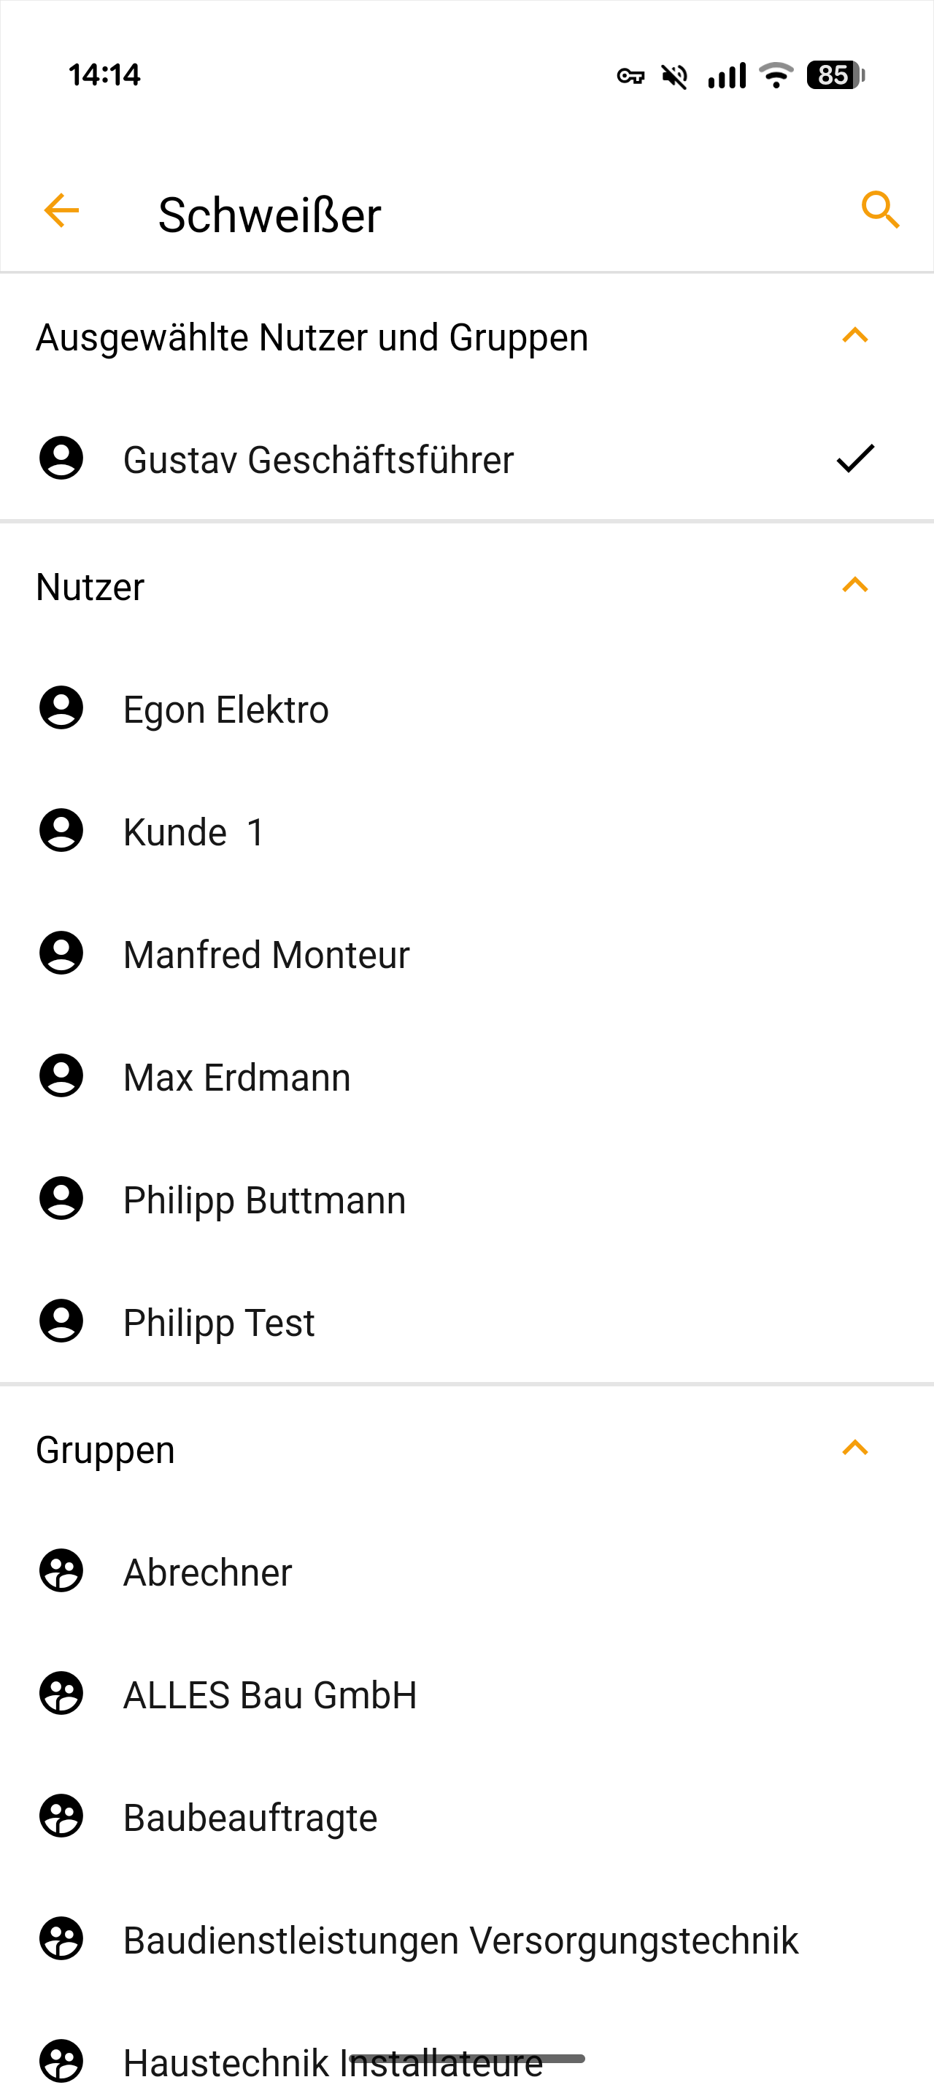Tap the avatar icon next to Kunde 1

61,832
